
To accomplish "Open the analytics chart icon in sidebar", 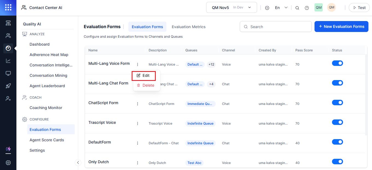I will tap(8, 61).
